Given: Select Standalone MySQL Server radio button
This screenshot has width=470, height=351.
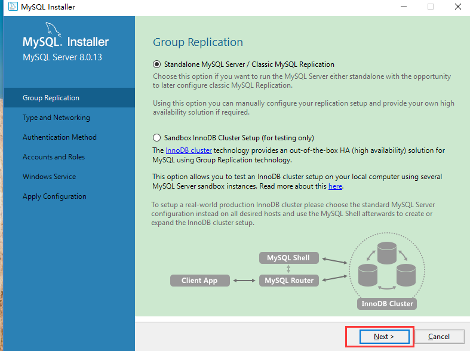Looking at the screenshot, I should tap(156, 64).
